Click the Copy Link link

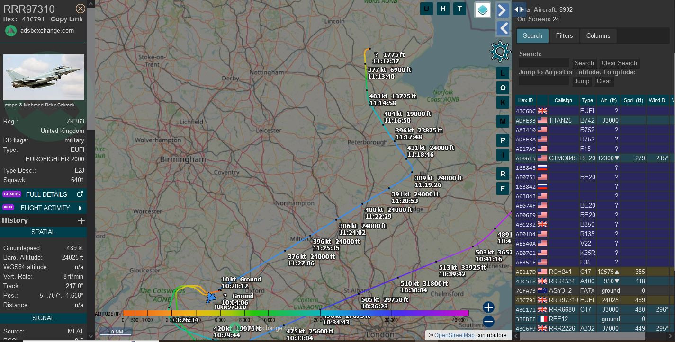coord(67,19)
